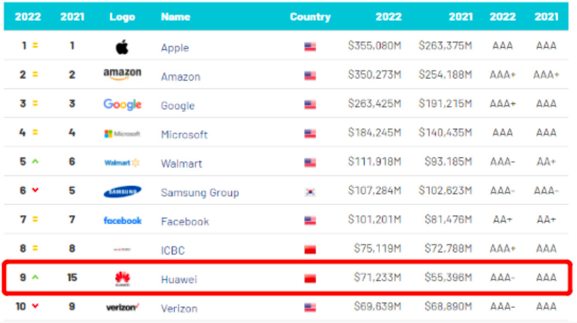The image size is (577, 323).
Task: Open the ICBC brand link
Action: click(x=172, y=251)
